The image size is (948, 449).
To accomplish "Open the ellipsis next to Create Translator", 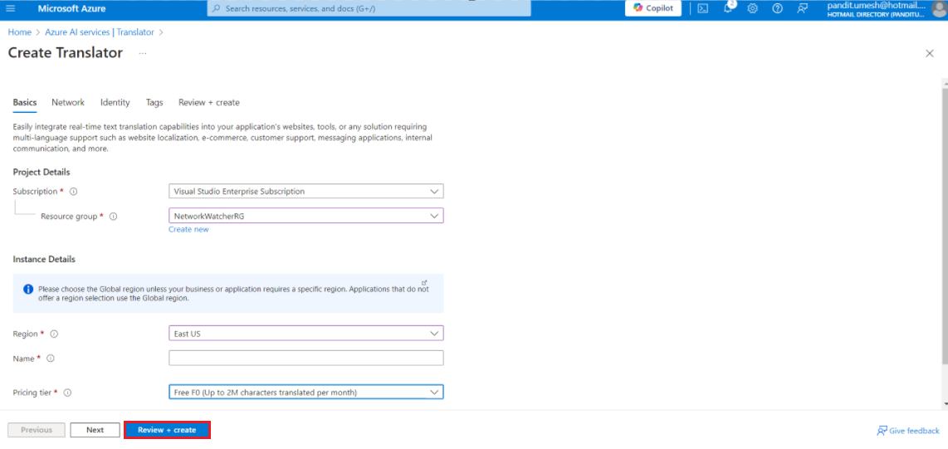I will click(x=143, y=53).
